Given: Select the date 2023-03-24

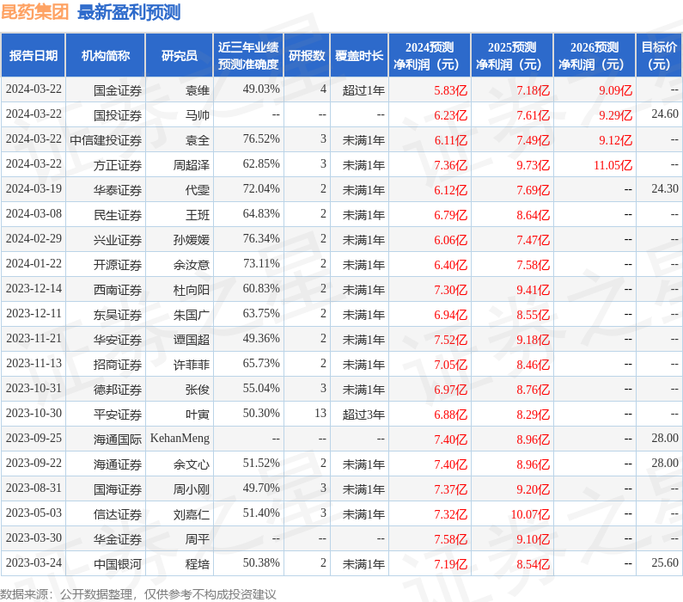Looking at the screenshot, I should pos(34,562).
